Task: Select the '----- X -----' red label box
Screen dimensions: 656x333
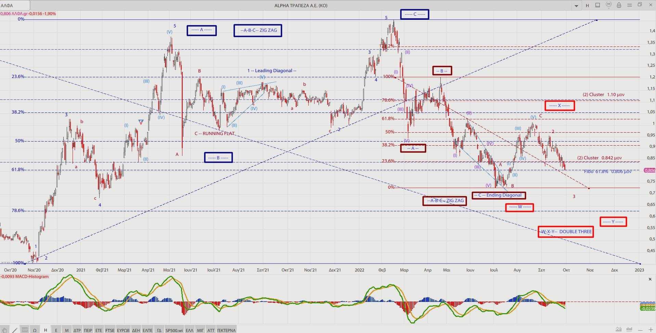Action: (x=560, y=106)
